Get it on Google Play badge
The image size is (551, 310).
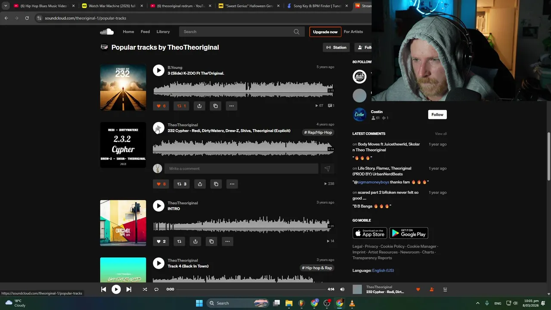pyautogui.click(x=409, y=233)
